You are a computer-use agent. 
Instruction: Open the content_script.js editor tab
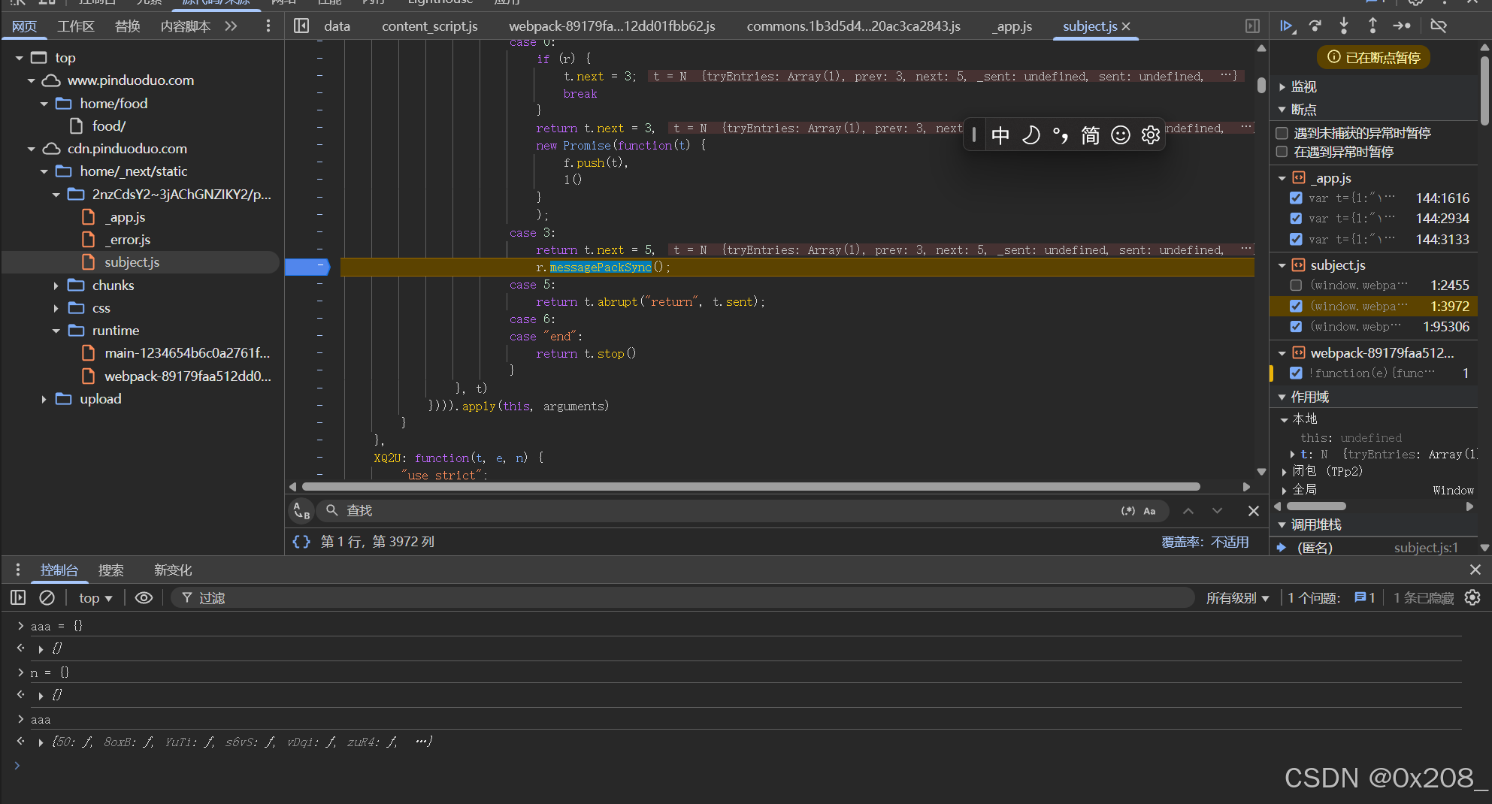coord(430,26)
